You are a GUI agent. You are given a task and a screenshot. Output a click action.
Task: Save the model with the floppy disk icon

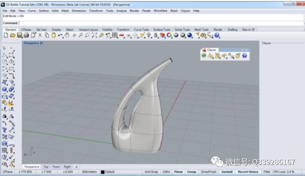click(x=19, y=35)
